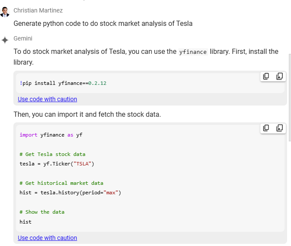Click Christian Martinez's profile avatar
Image resolution: width=291 pixels, height=246 pixels.
(x=5, y=12)
